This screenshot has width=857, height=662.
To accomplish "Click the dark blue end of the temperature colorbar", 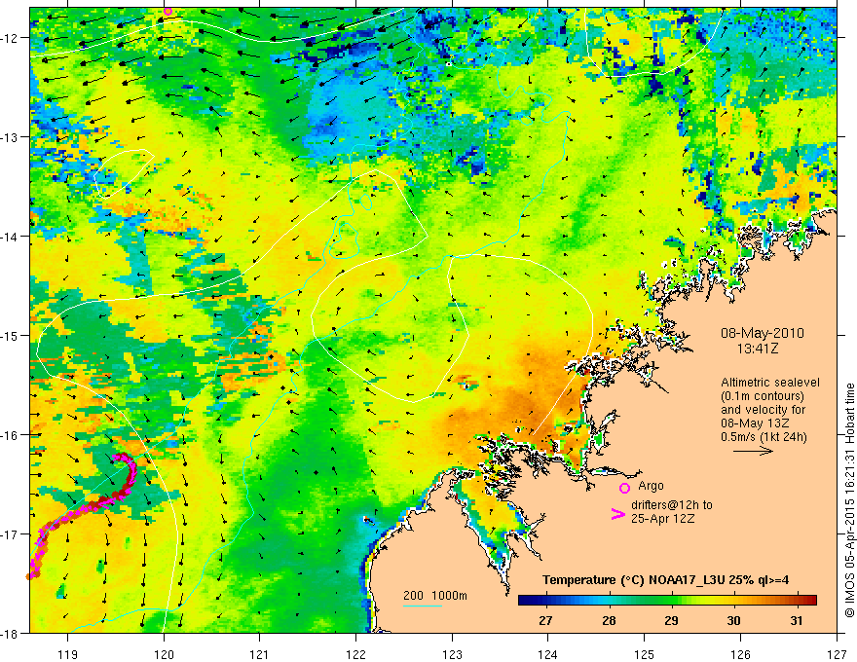I will tap(528, 600).
